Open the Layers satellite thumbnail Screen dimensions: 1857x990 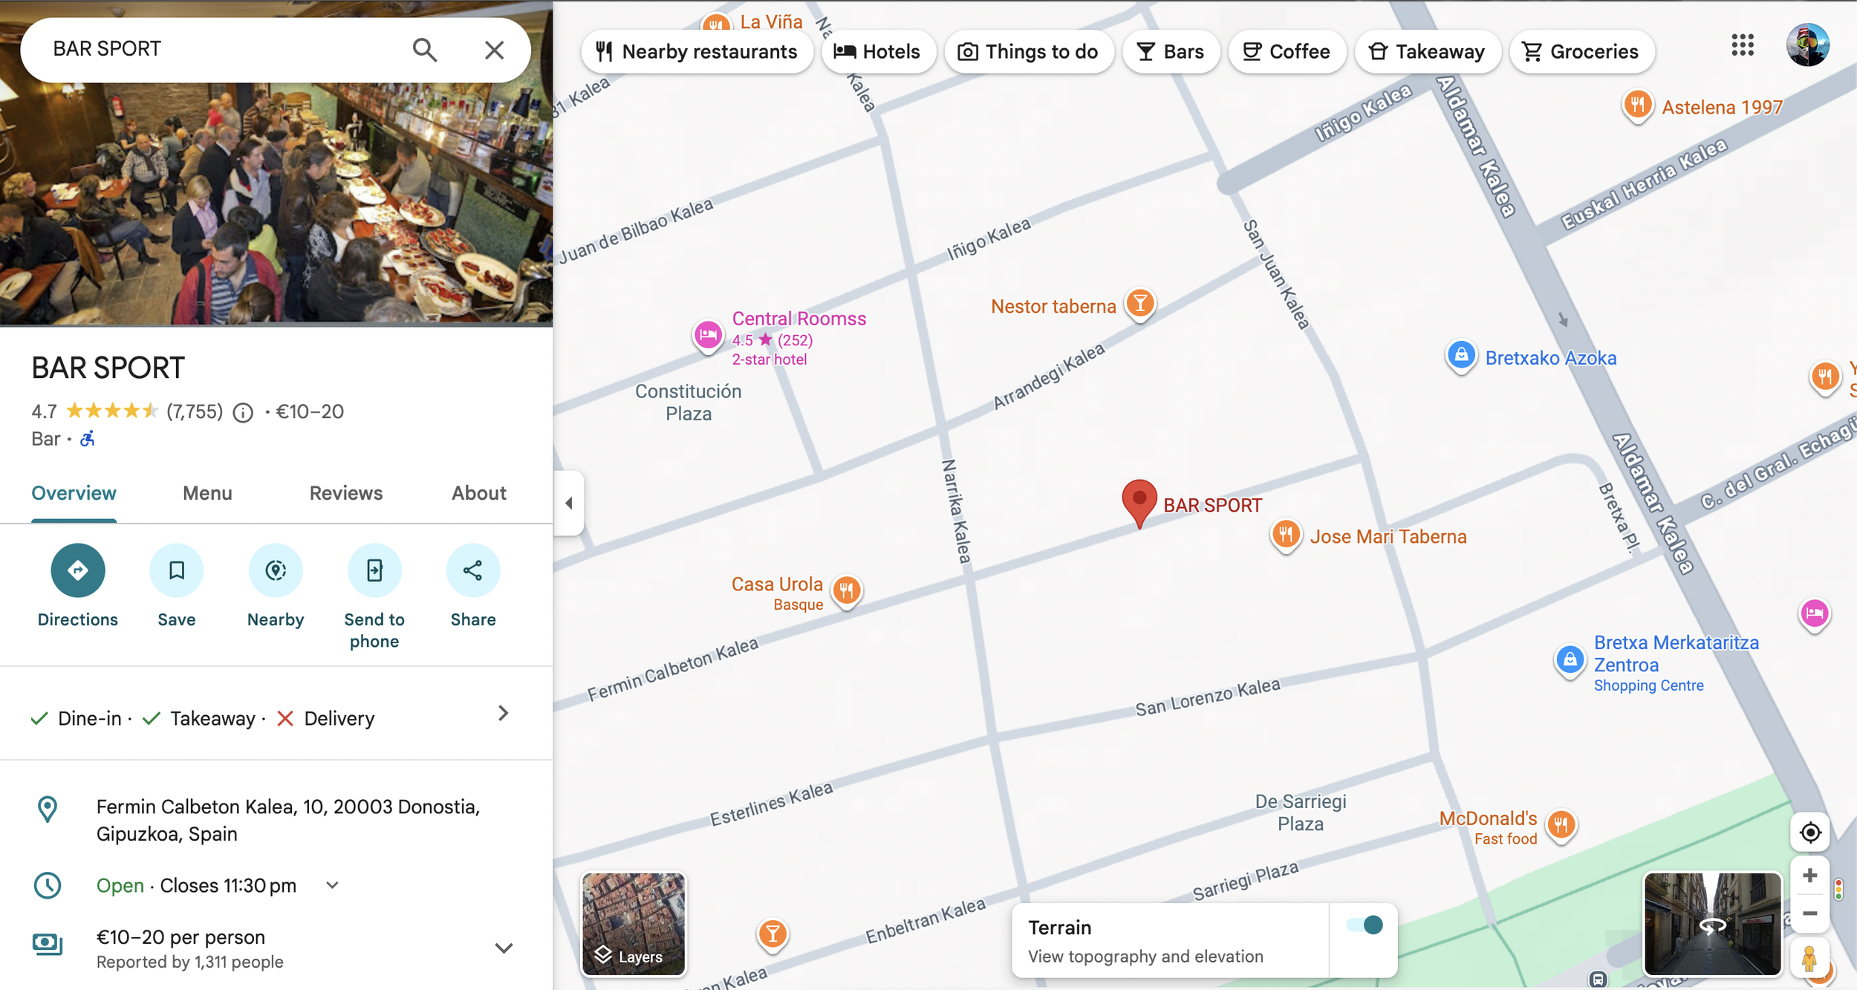pos(634,924)
